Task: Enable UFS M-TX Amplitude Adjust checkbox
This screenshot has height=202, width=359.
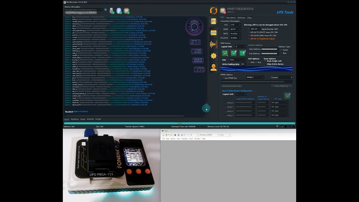Action: (x=249, y=39)
